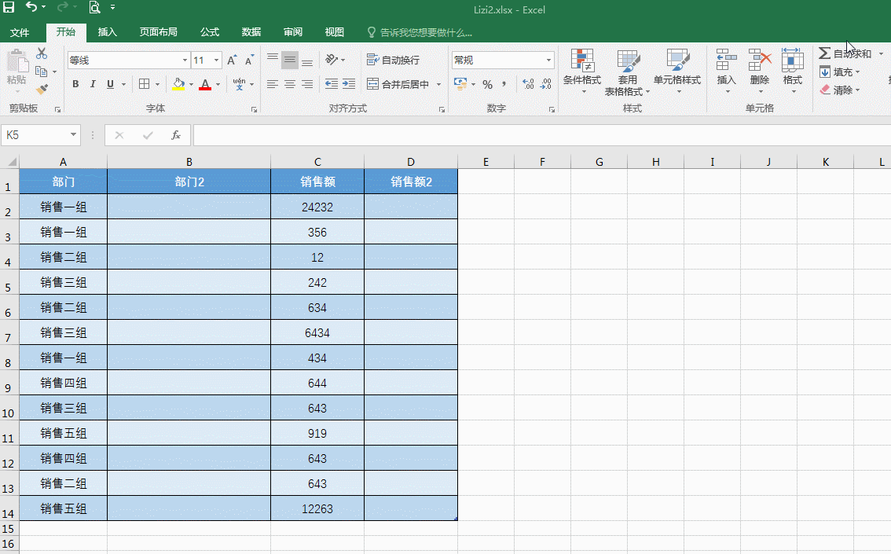Viewport: 891px width, 554px height.
Task: Click the Select All corner triangle of the sheet
Action: tap(11, 162)
